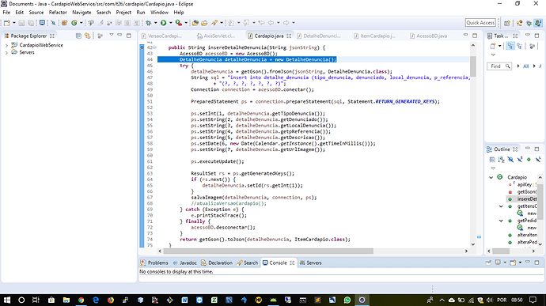The height and width of the screenshot is (306, 546).
Task: Click the Quick Access input field
Action: click(x=480, y=23)
